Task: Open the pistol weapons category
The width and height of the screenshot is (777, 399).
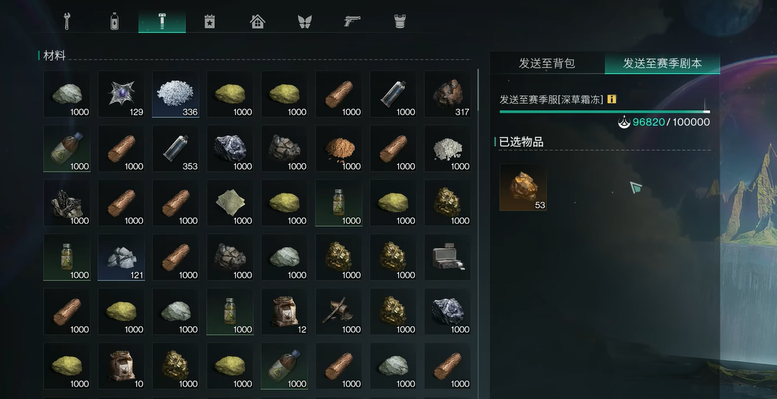Action: 352,22
